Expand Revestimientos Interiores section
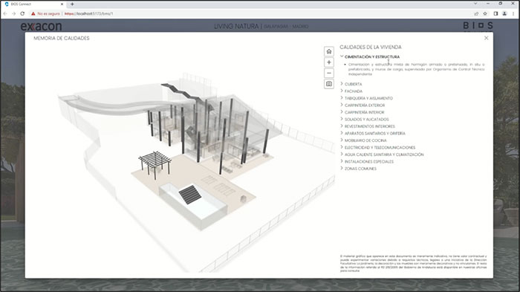Screen dimensions: 520x292 click(368, 126)
